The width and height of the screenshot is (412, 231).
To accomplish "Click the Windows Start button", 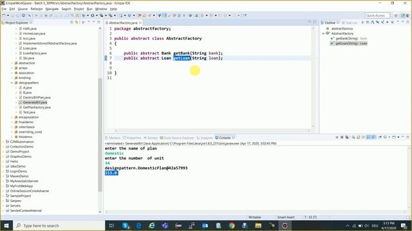I will [6, 225].
